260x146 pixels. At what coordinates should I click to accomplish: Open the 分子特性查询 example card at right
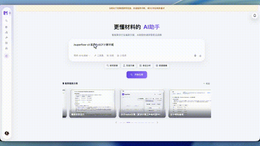pyautogui.click(x=190, y=104)
